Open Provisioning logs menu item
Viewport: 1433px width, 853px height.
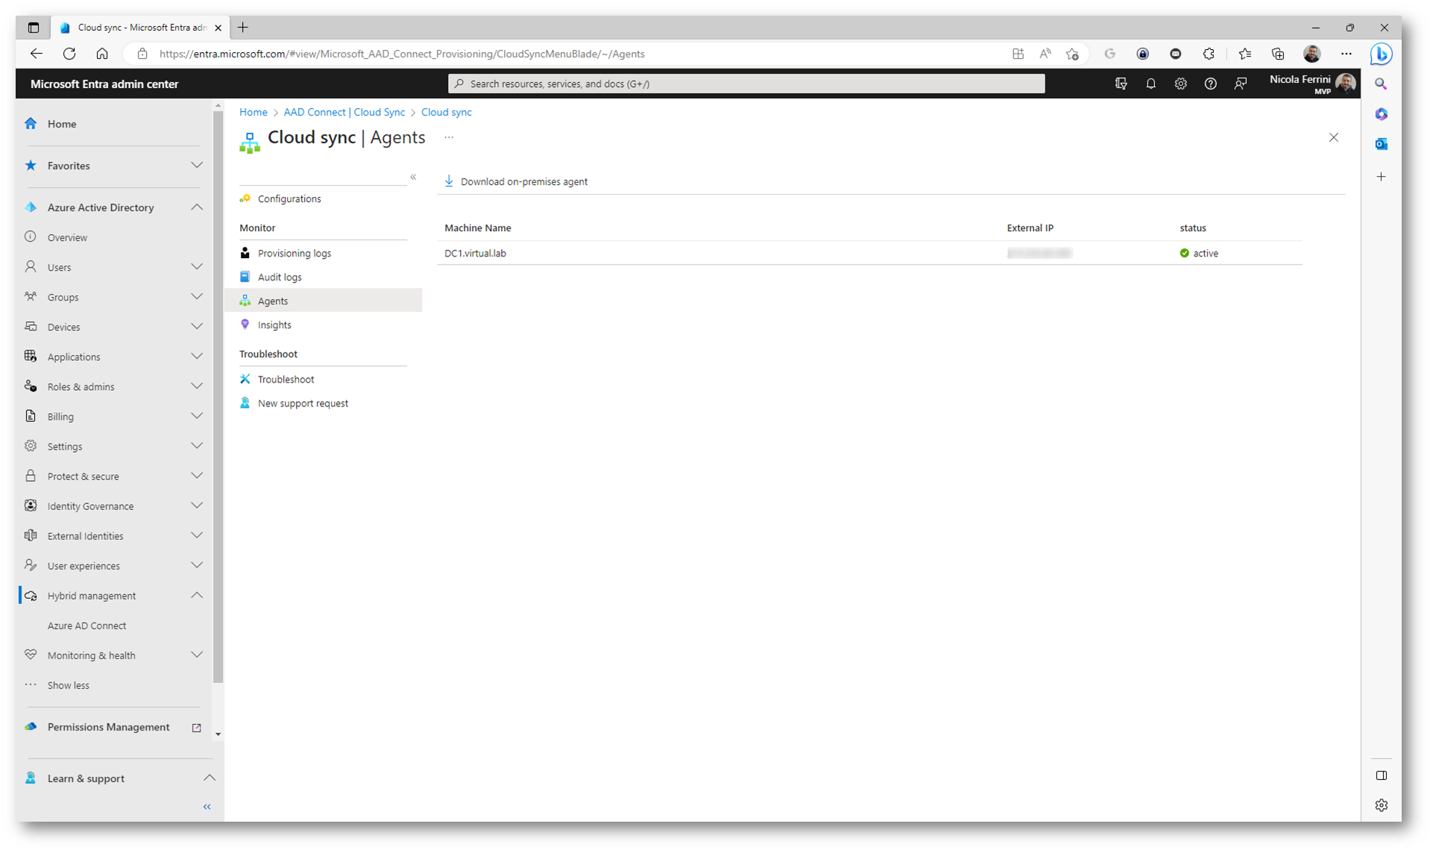coord(294,254)
